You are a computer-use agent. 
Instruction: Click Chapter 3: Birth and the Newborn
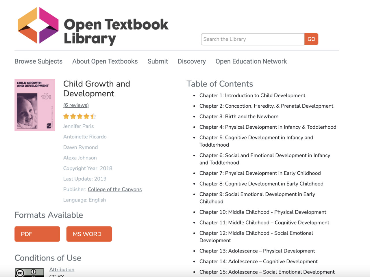pyautogui.click(x=239, y=117)
